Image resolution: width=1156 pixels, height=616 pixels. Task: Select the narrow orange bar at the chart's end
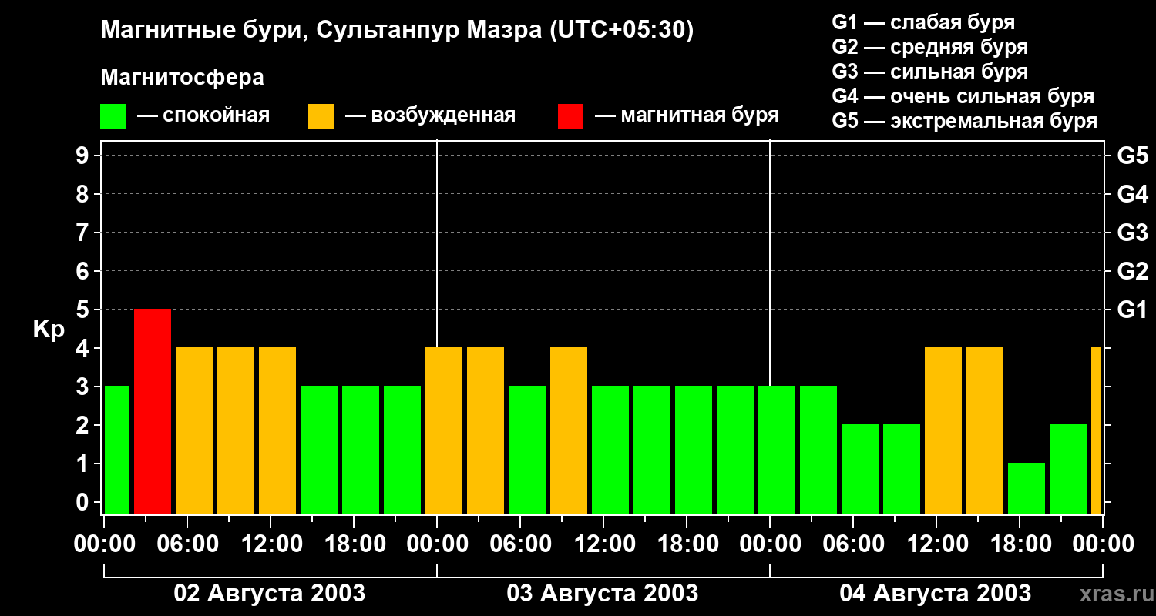1096,430
